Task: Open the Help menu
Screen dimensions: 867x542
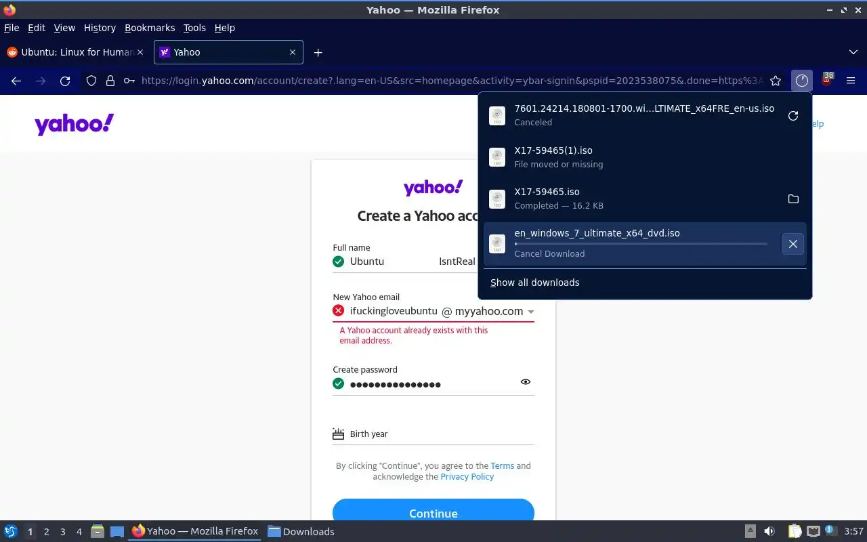Action: click(225, 28)
